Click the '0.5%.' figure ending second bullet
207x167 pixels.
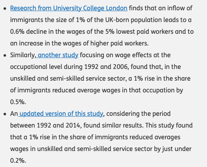coord(18,102)
